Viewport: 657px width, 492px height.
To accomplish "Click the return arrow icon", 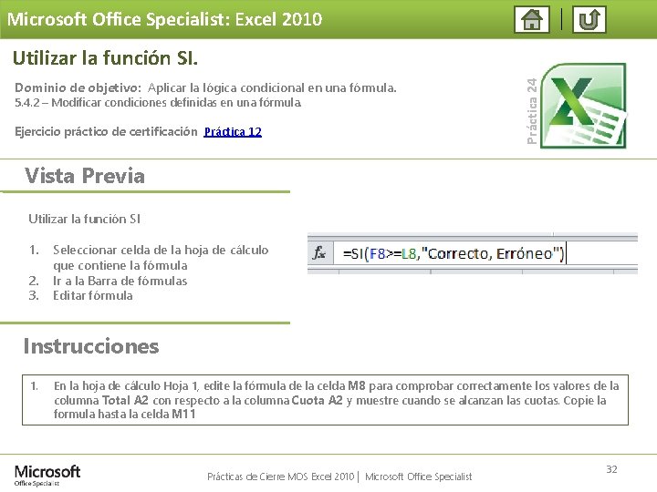I will click(x=589, y=19).
